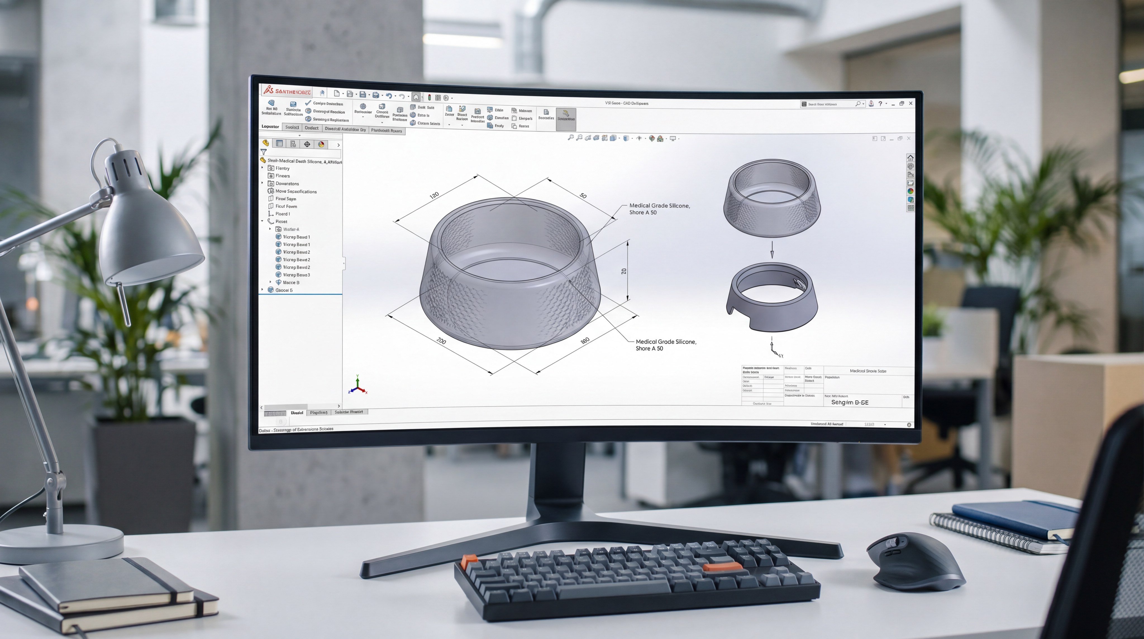Expand the Dimensions node in the feature tree
1144x639 pixels.
point(262,183)
